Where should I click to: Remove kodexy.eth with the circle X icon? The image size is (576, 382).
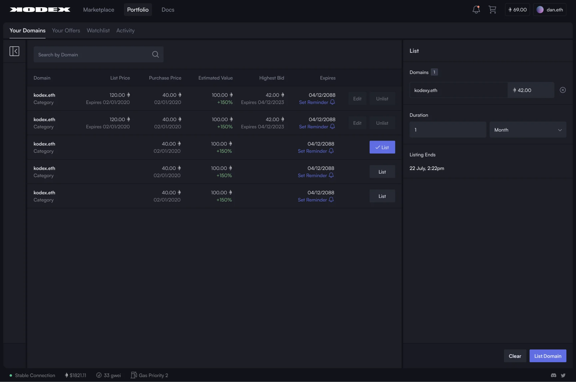(563, 90)
